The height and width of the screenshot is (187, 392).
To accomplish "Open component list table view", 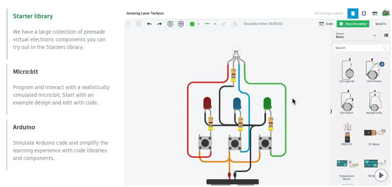I will pos(375,14).
